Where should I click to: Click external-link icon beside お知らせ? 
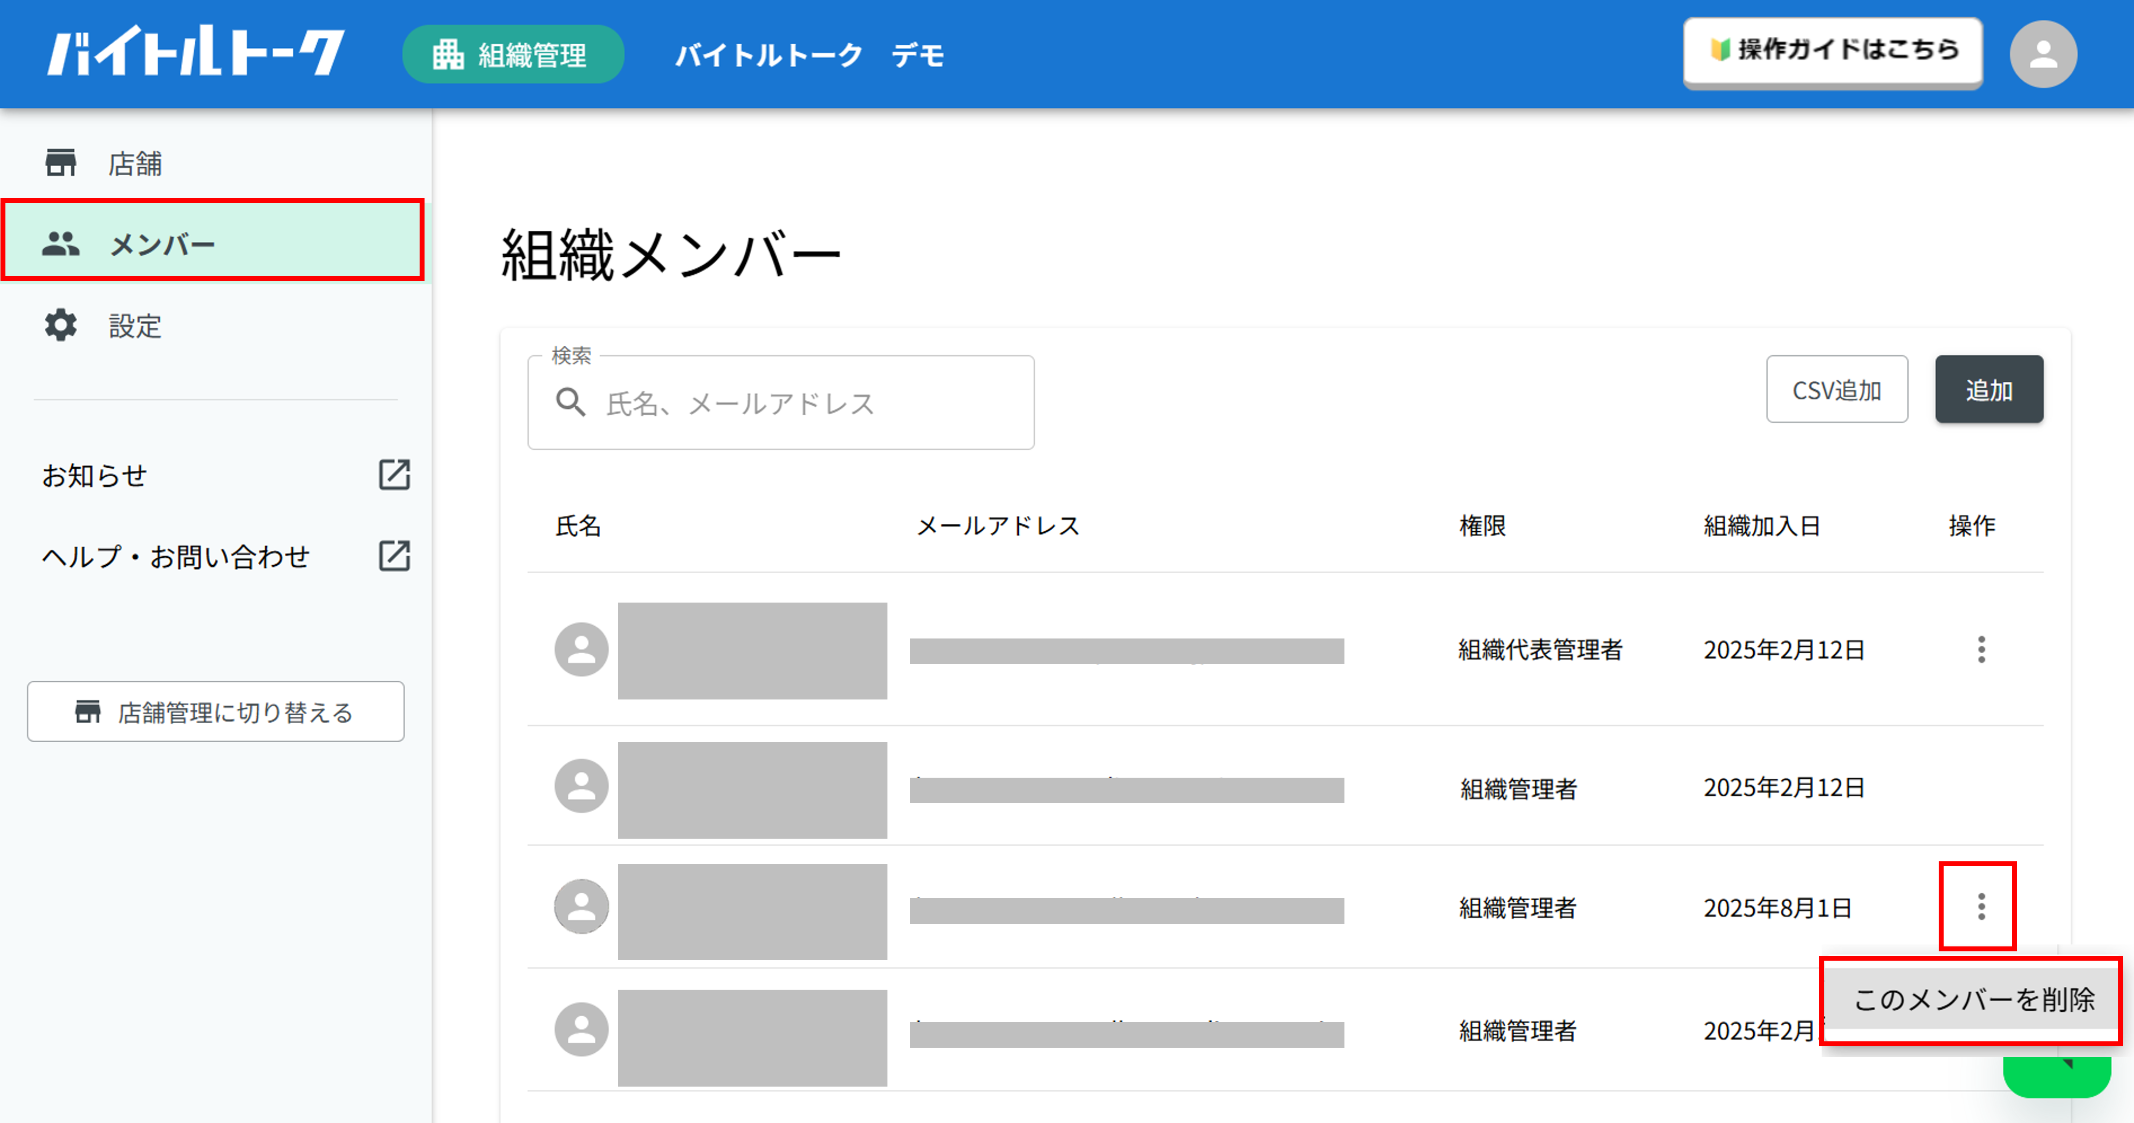tap(395, 475)
